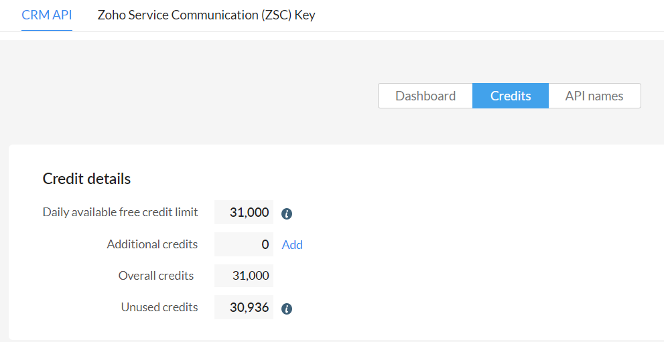The image size is (664, 342).
Task: Click the Credit details heading
Action: 86,179
